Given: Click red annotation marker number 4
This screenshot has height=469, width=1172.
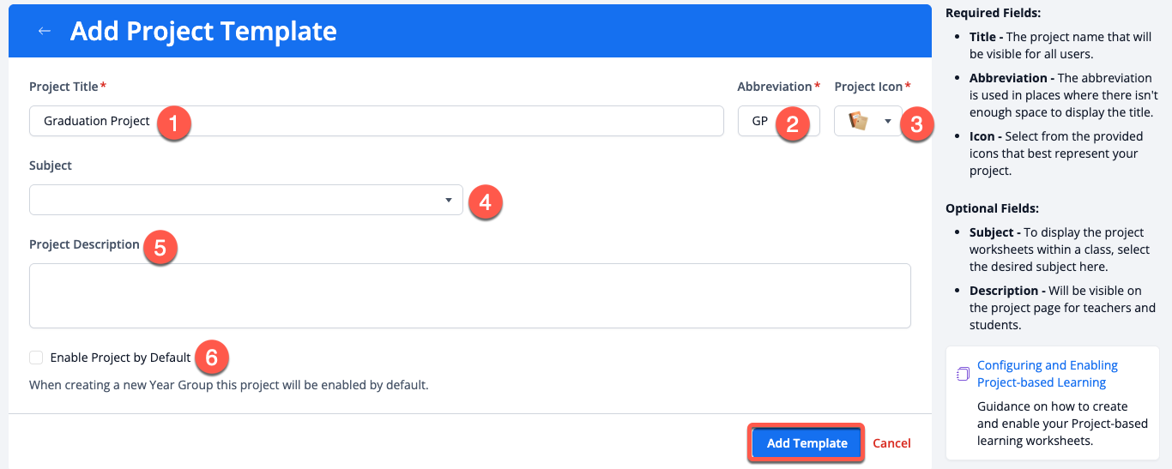Looking at the screenshot, I should pos(485,202).
